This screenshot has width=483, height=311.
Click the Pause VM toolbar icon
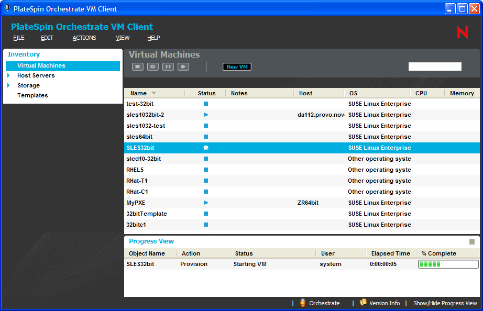coord(168,66)
